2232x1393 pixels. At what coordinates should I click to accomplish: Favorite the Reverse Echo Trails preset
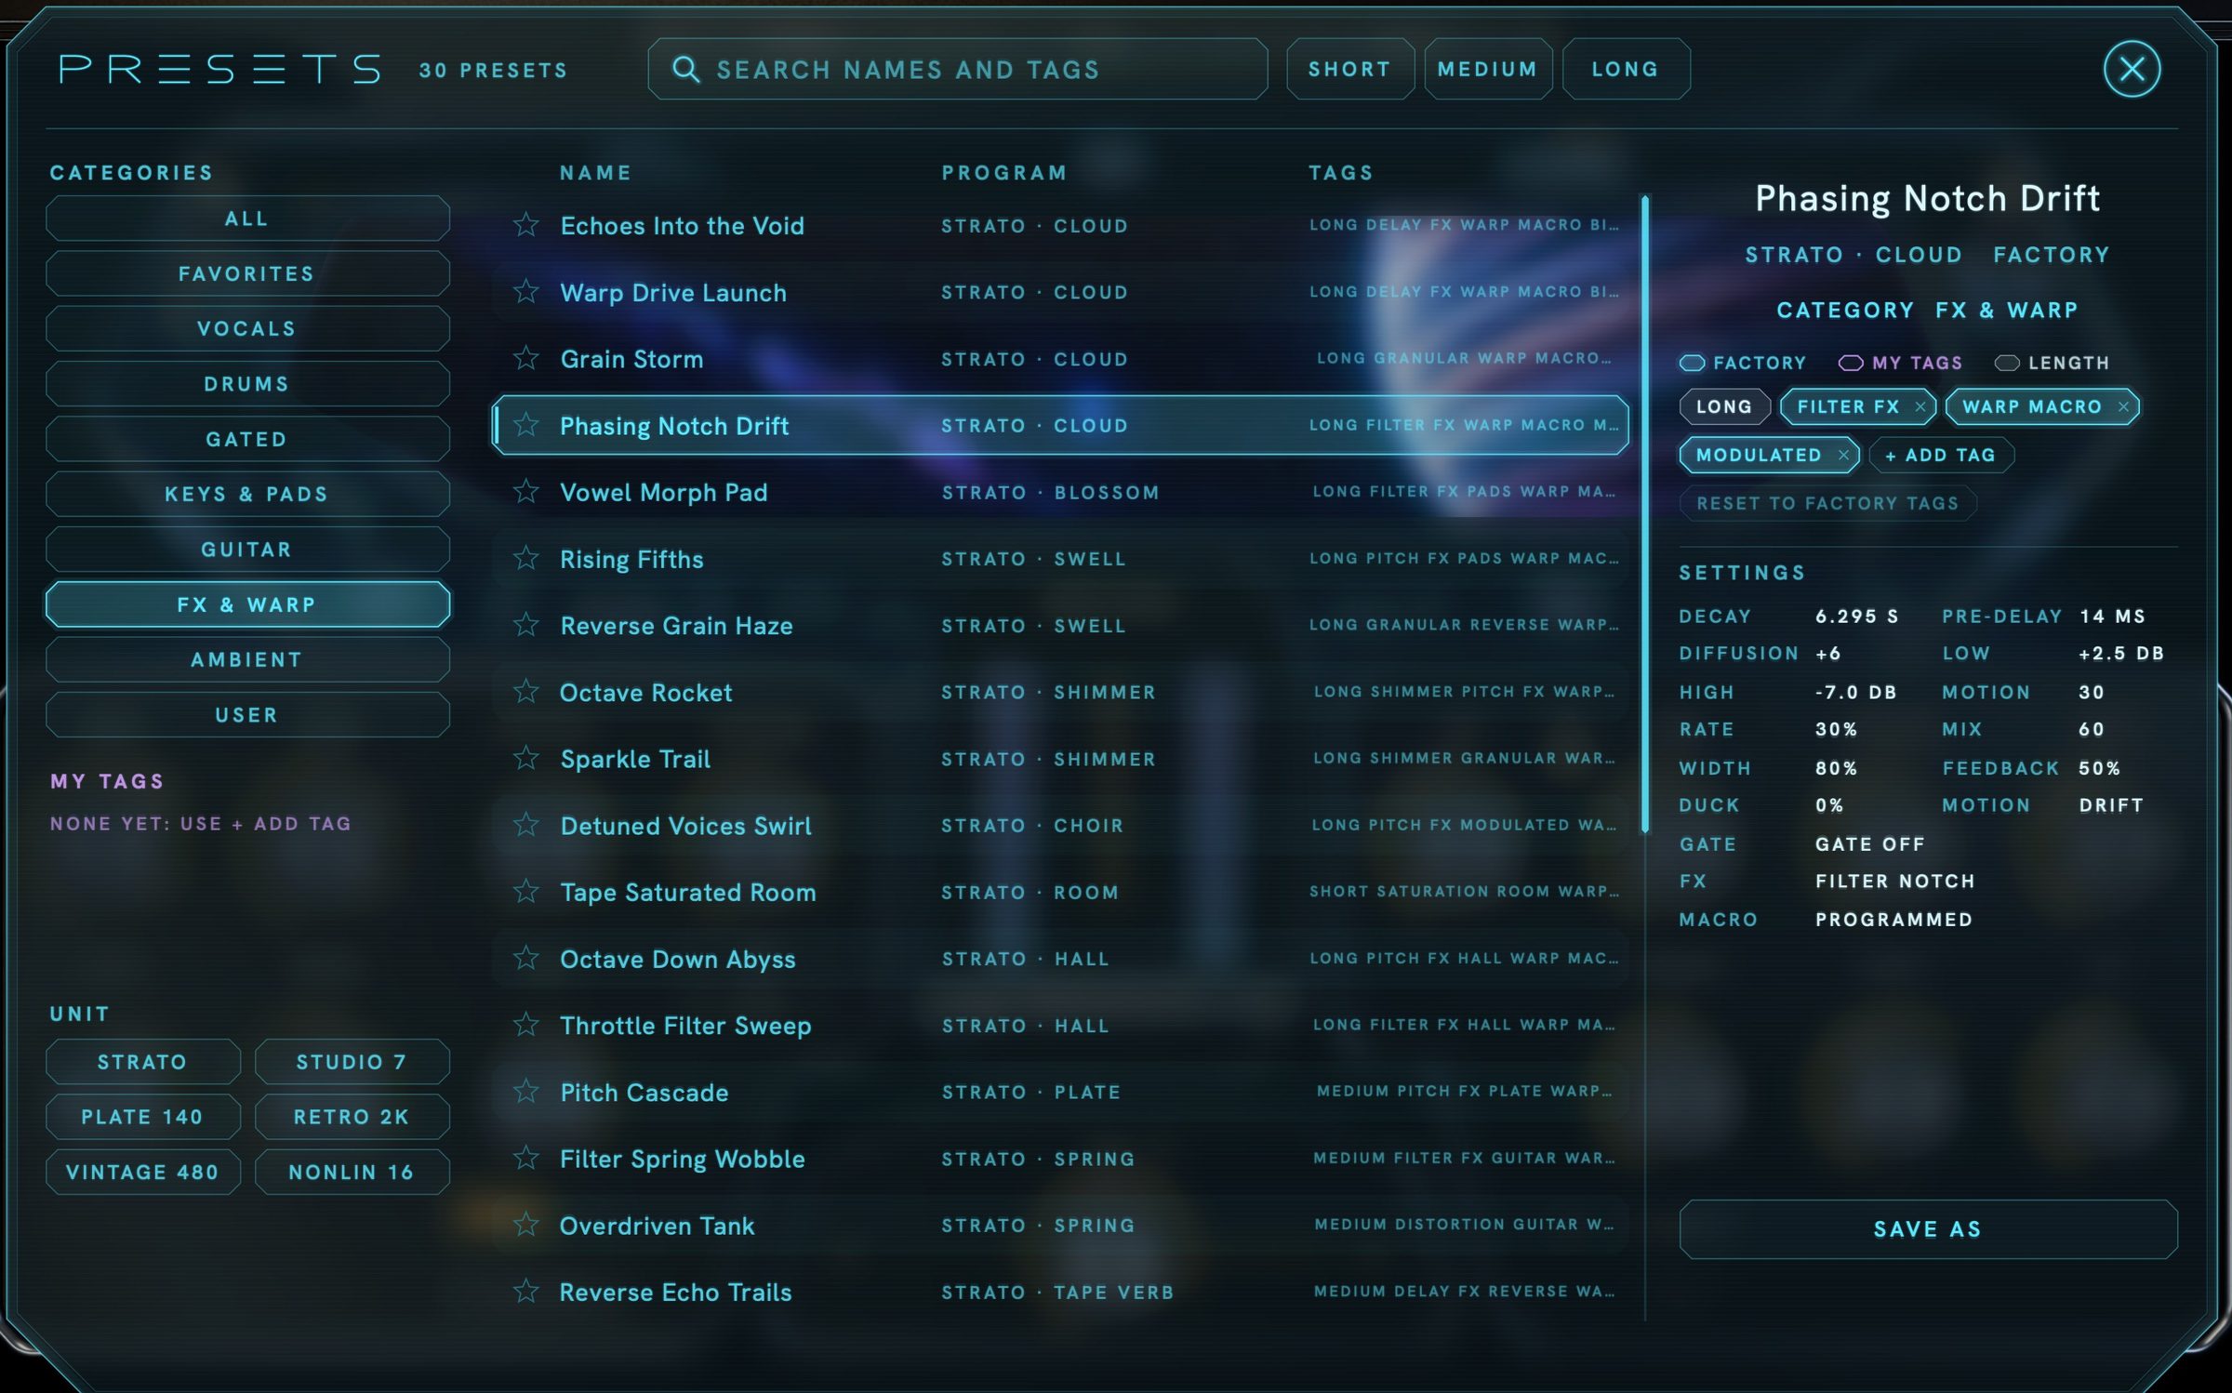[x=526, y=1291]
